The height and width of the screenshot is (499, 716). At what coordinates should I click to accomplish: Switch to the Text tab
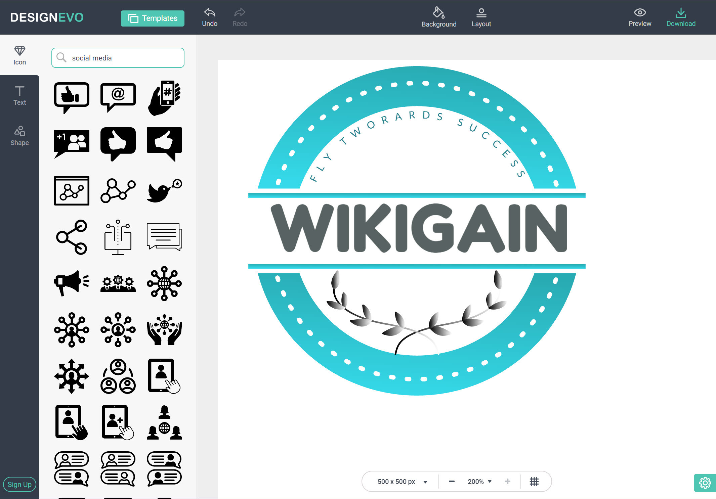coord(19,95)
